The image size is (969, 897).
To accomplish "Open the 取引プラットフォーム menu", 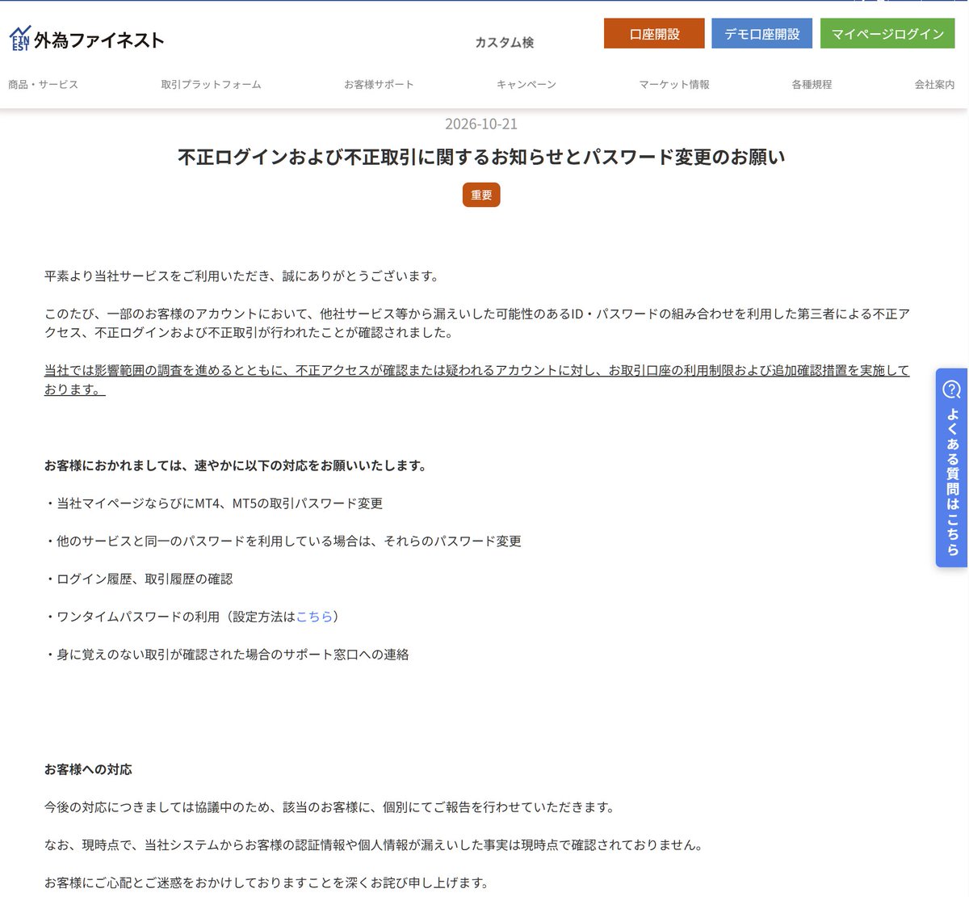I will click(211, 84).
